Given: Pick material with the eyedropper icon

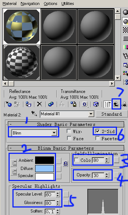Looking at the screenshot, I should (x=34, y=114).
